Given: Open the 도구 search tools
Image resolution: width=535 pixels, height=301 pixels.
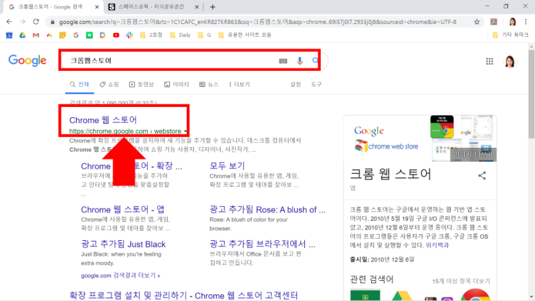Looking at the screenshot, I should point(316,84).
